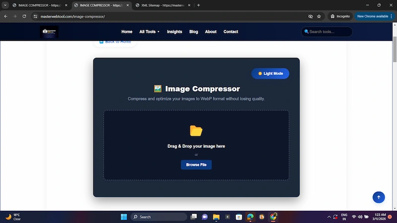Close the first IMAGE COMPRESSOR tab
This screenshot has height=223, width=397.
click(66, 5)
